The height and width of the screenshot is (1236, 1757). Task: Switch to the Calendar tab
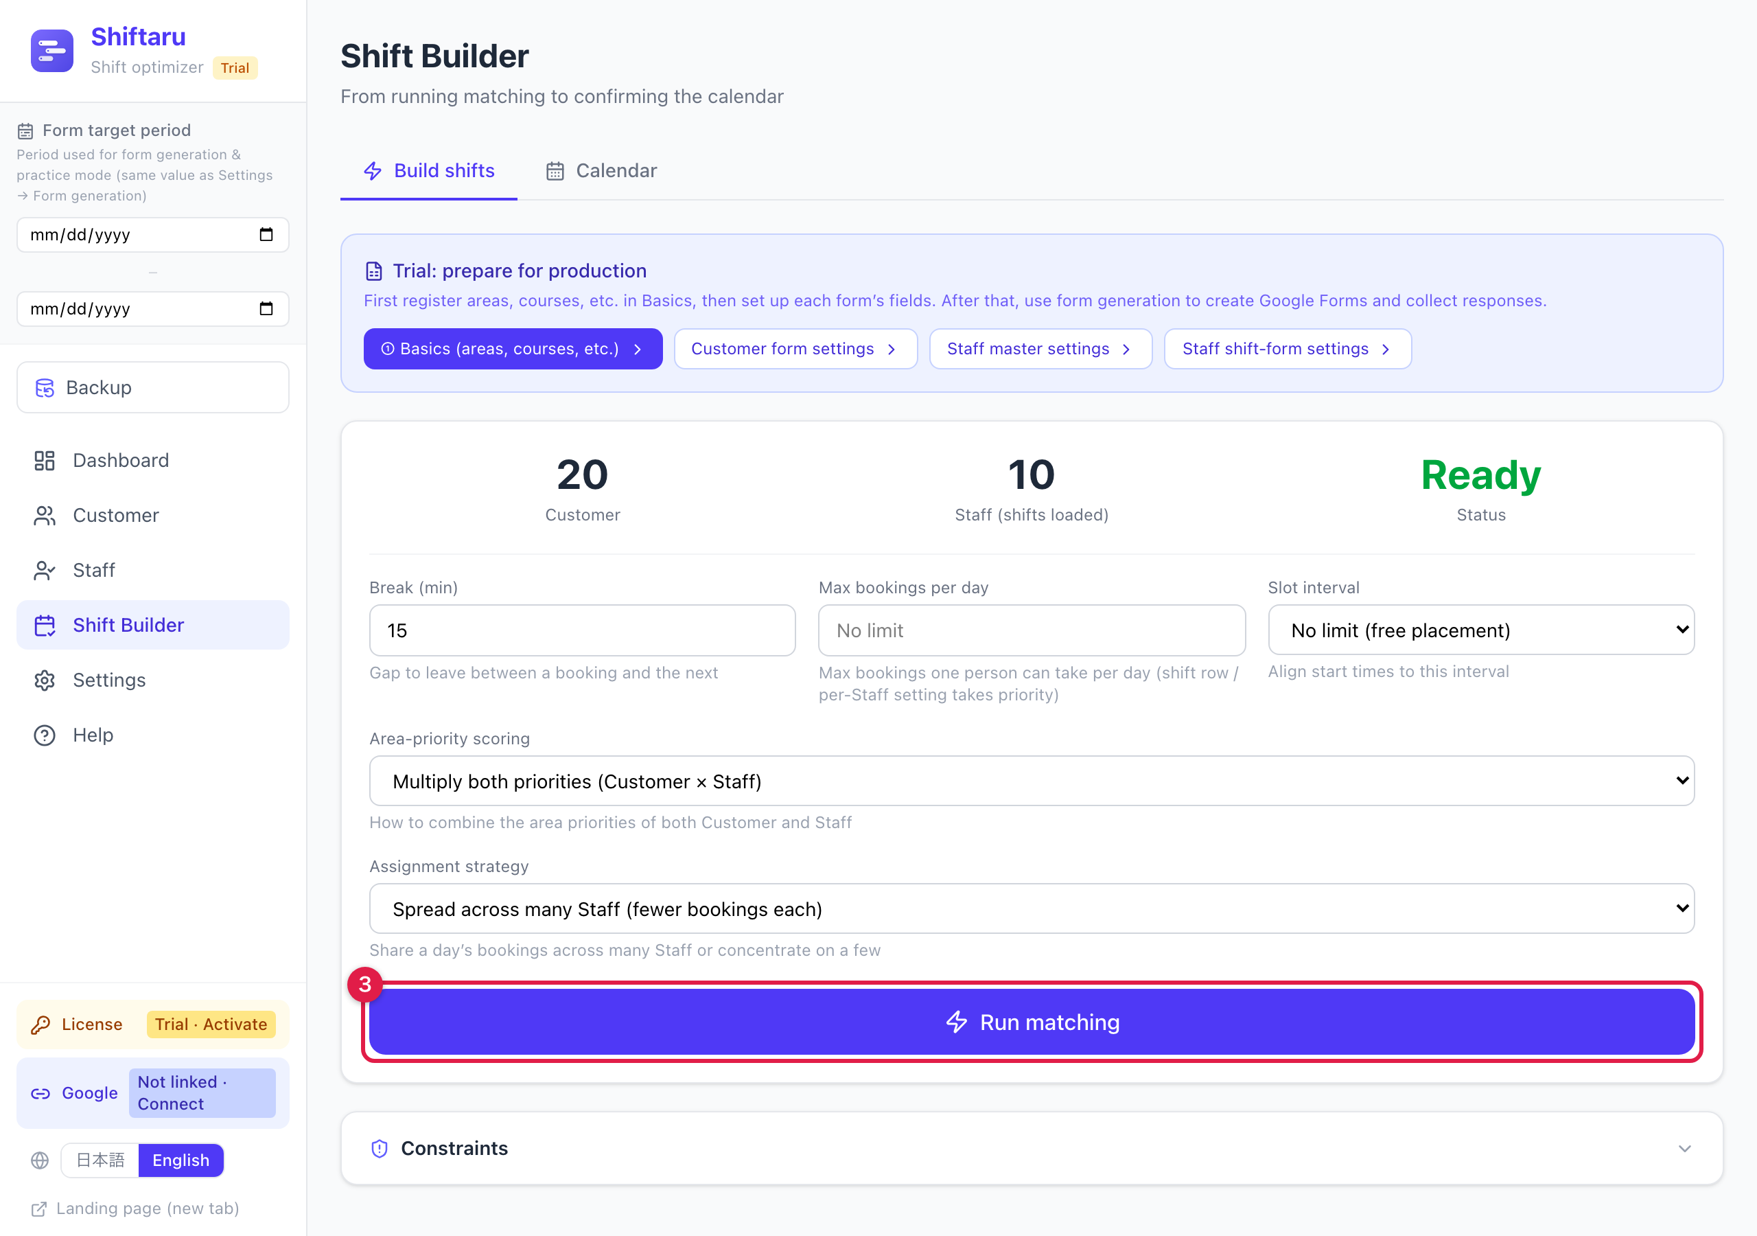point(601,171)
